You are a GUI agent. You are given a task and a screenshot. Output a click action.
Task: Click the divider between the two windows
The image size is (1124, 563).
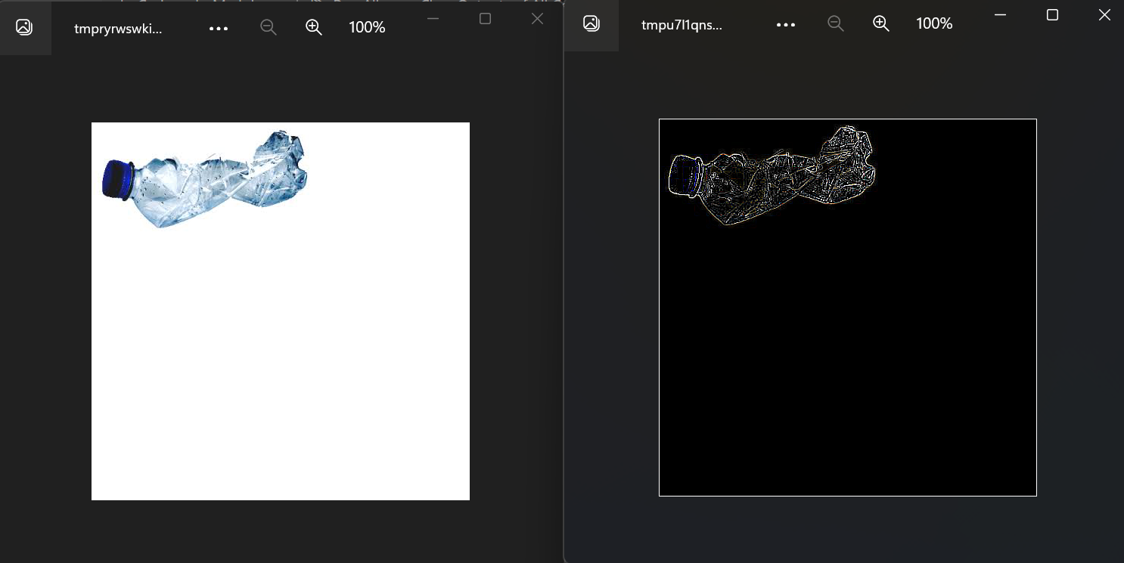coord(563,302)
